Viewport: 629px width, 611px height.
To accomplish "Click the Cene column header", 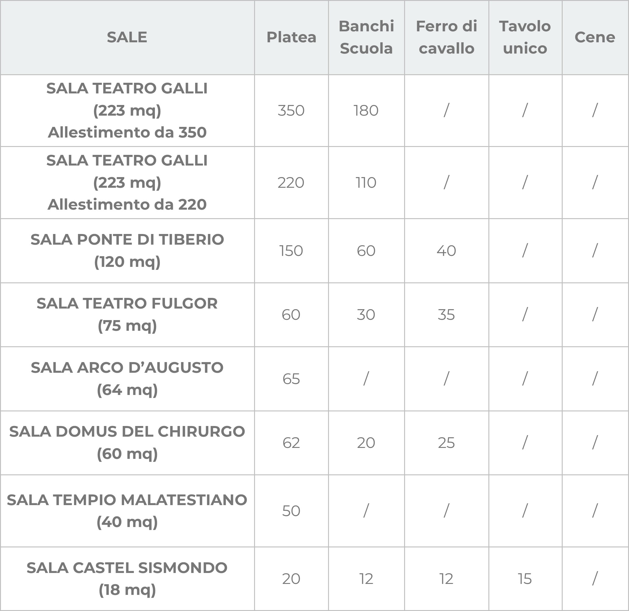I will point(595,37).
